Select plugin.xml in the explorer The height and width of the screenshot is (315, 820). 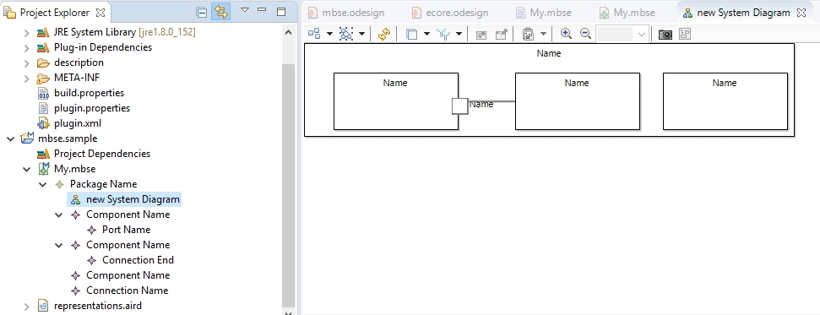click(x=78, y=123)
